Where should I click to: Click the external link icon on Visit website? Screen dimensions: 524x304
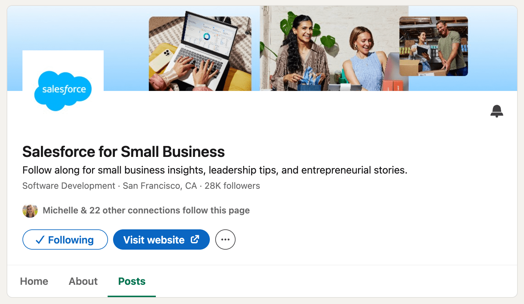click(195, 239)
